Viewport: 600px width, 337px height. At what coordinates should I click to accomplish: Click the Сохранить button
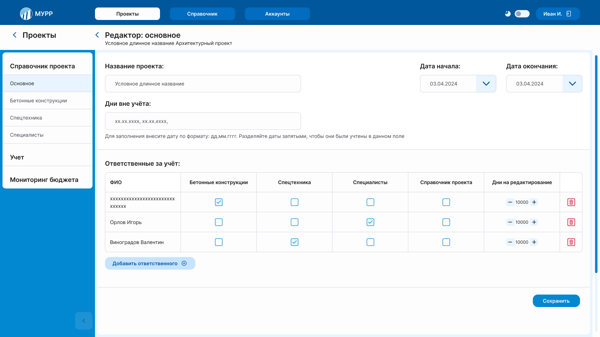click(x=556, y=301)
